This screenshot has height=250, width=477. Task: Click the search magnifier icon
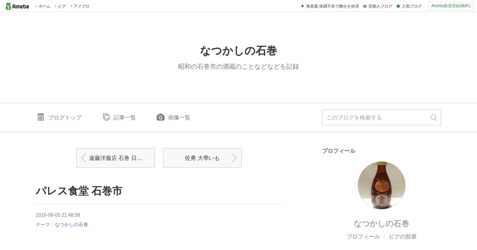pyautogui.click(x=434, y=117)
